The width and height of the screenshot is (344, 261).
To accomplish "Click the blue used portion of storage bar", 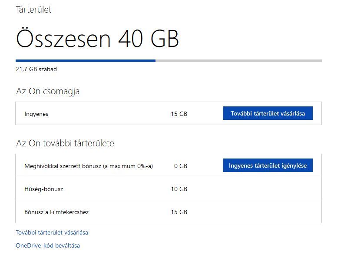I will pos(86,61).
